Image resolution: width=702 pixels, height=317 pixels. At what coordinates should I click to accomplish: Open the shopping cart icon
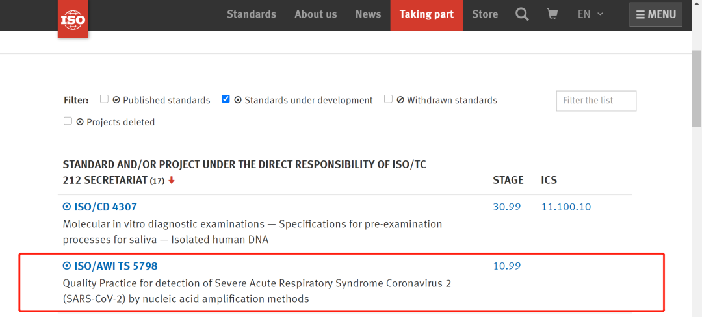(552, 14)
